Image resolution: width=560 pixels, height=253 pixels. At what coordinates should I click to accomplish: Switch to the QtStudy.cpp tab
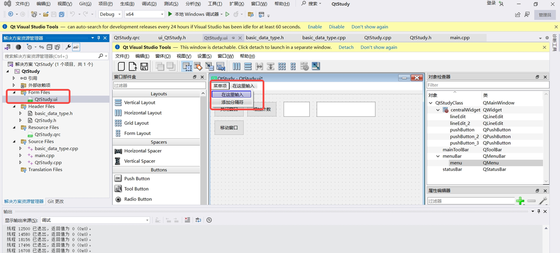tap(378, 38)
